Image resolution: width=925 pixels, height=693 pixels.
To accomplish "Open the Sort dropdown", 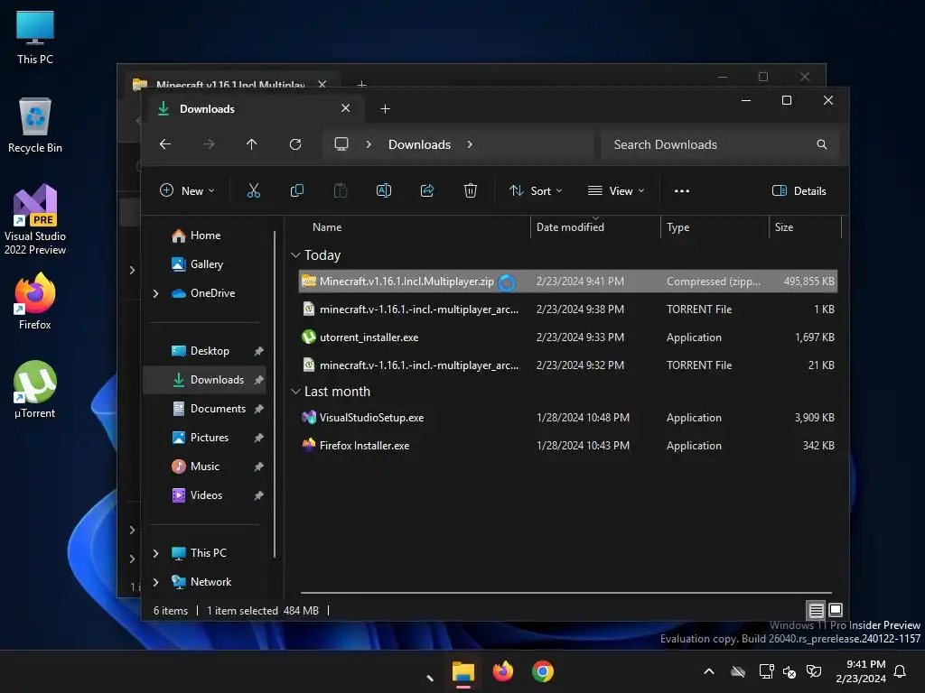I will pos(536,191).
